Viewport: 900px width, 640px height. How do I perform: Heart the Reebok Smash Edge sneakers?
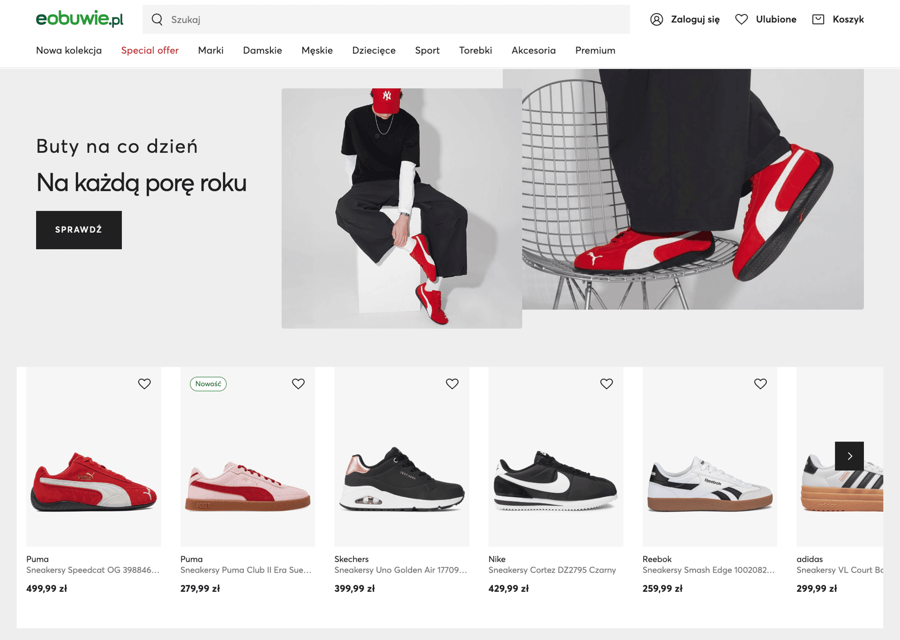[760, 383]
